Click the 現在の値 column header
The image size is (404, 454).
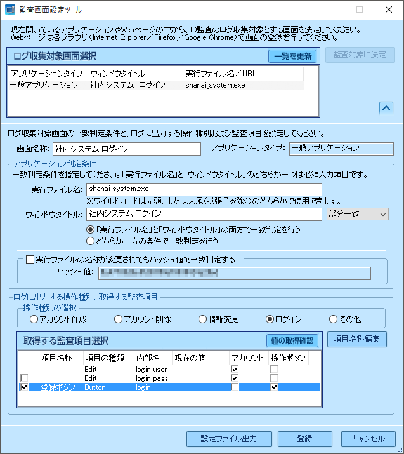[200, 358]
